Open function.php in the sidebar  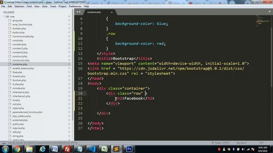[x=19, y=80]
